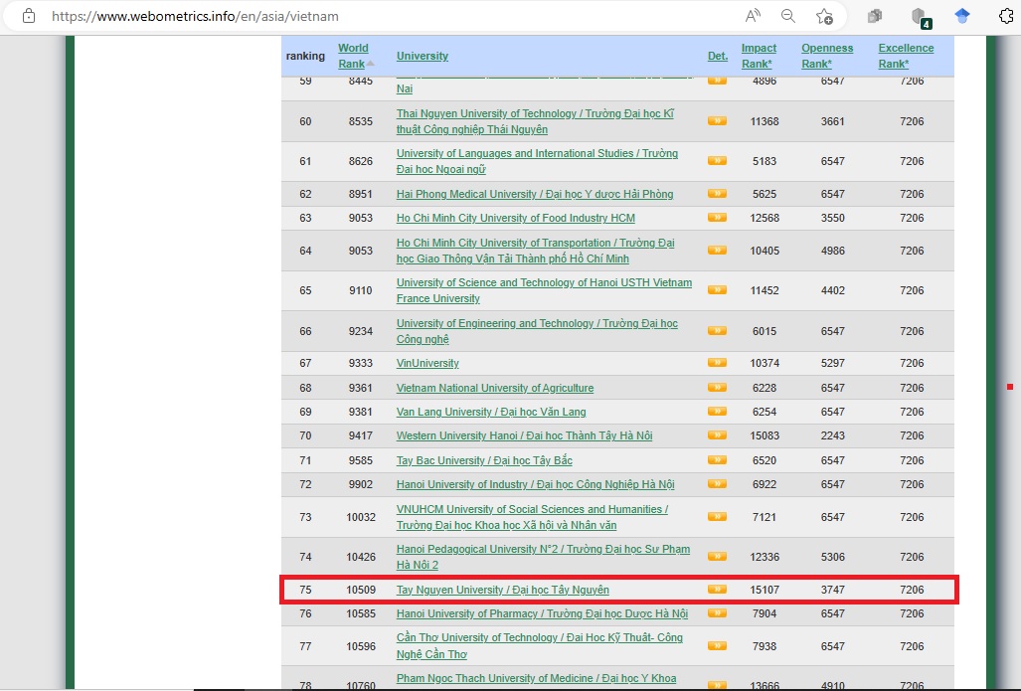Open Hanoi Pedagogical University N°2 link

pos(543,557)
